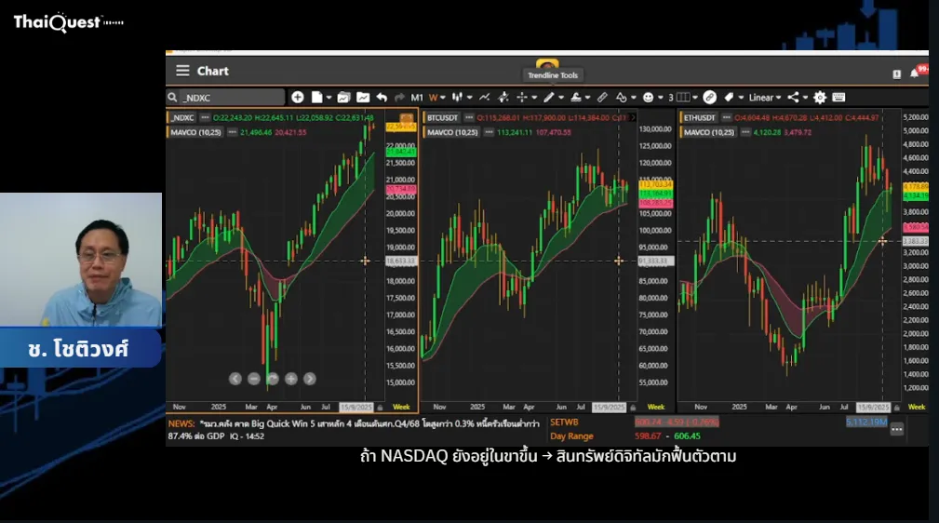Click the add new chart plus icon
The width and height of the screenshot is (939, 523).
pyautogui.click(x=297, y=97)
